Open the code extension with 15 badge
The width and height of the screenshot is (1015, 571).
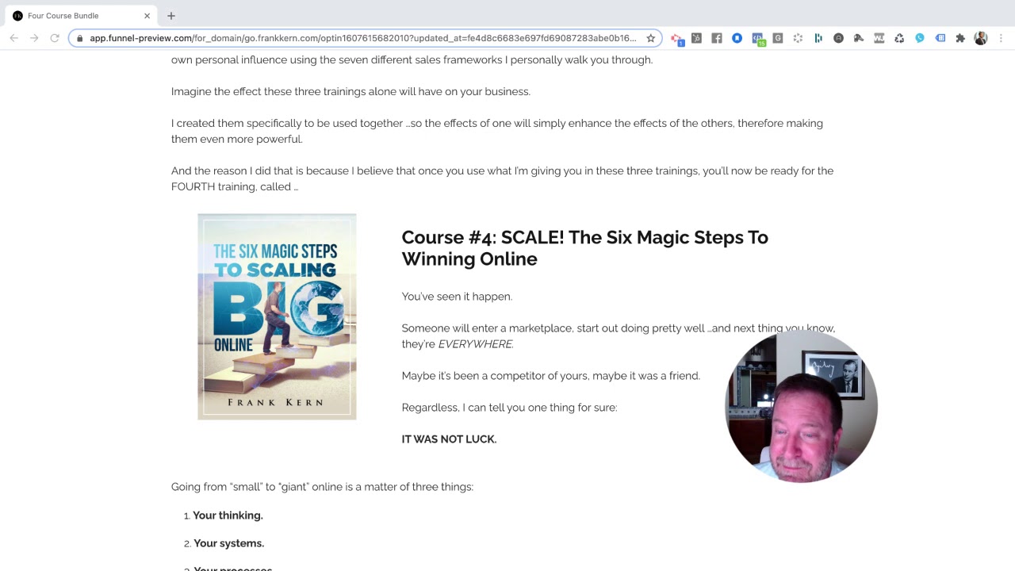(x=759, y=39)
